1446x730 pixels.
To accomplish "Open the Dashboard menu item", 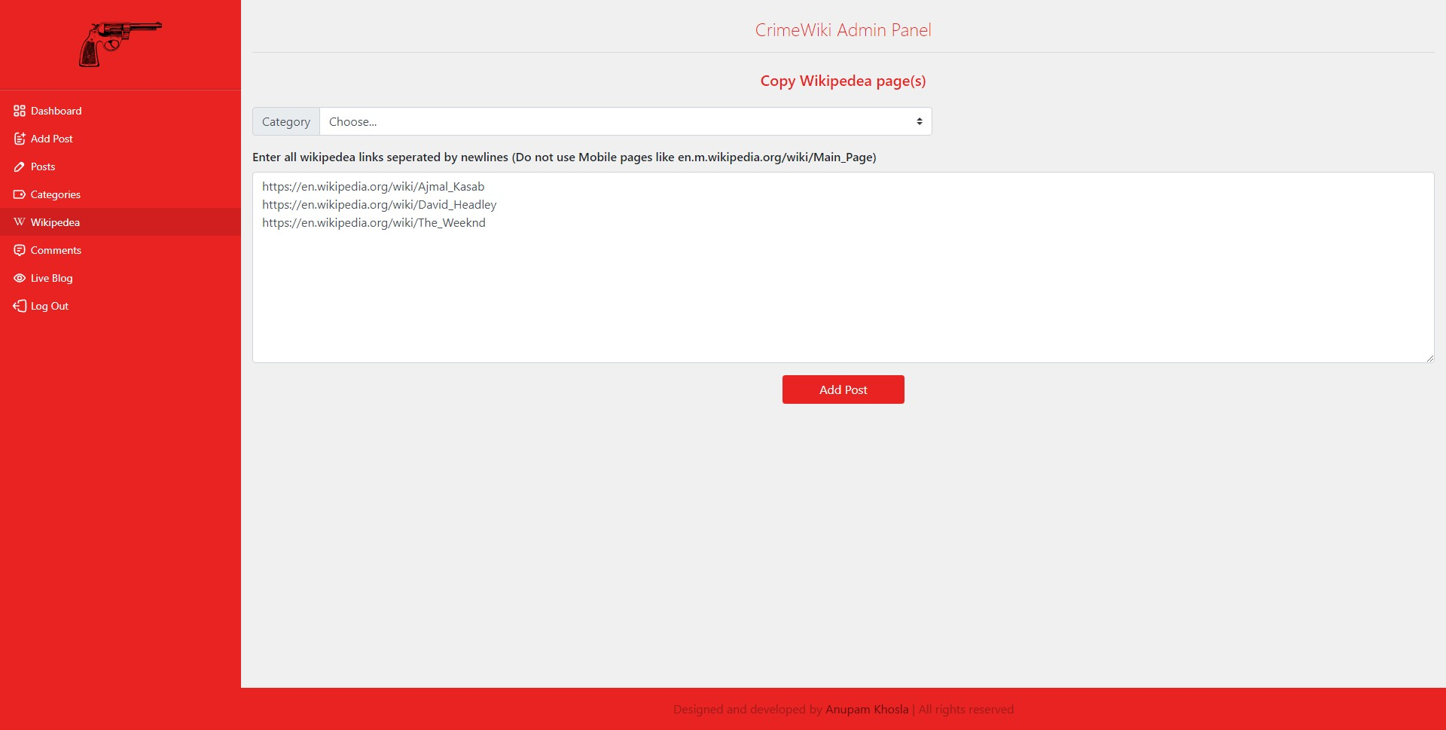I will [x=56, y=111].
